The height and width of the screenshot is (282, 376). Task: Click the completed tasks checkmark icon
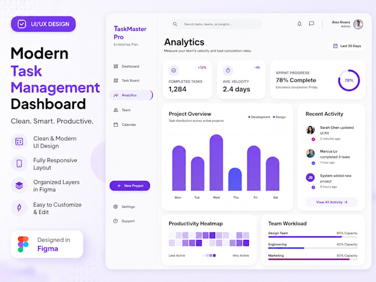(174, 70)
